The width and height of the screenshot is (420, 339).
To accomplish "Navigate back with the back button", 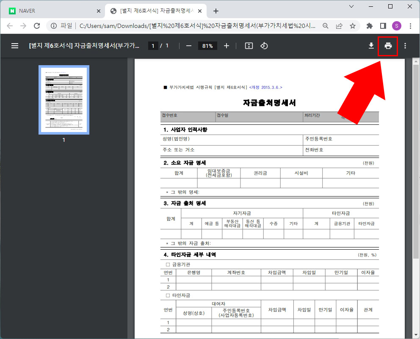I will (9, 26).
